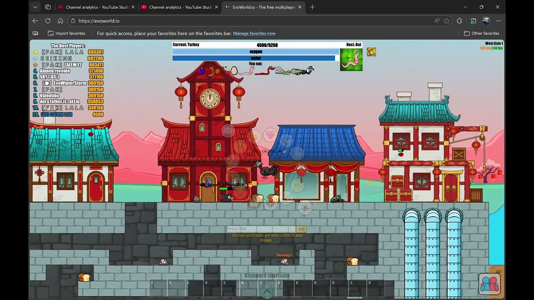
Task: Open tab actions dropdown arrow
Action: (x=35, y=7)
